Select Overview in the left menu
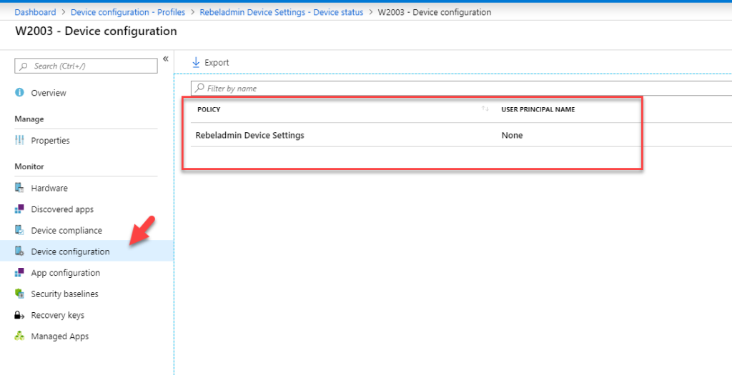Image resolution: width=732 pixels, height=375 pixels. (49, 93)
